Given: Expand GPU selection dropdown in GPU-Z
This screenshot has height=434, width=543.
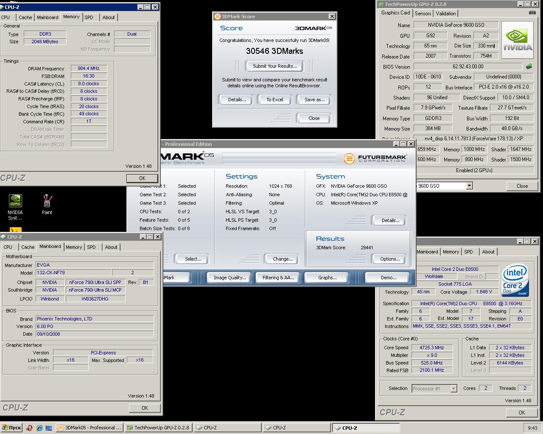Looking at the screenshot, I should tap(469, 186).
